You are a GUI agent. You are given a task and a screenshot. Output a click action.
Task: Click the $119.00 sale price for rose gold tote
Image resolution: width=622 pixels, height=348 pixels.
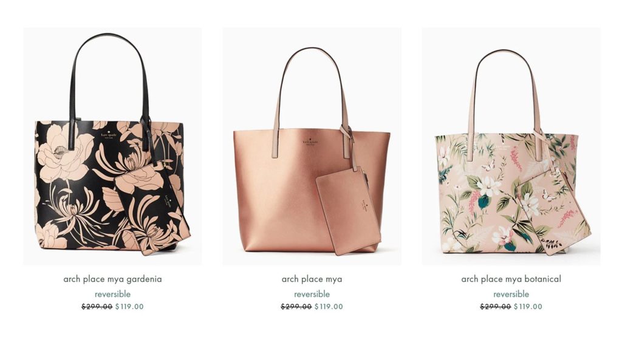[329, 306]
